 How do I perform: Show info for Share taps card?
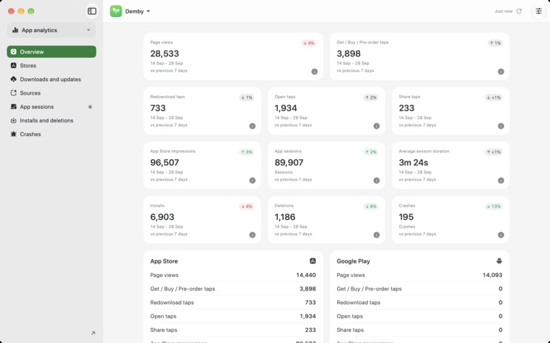[501, 126]
